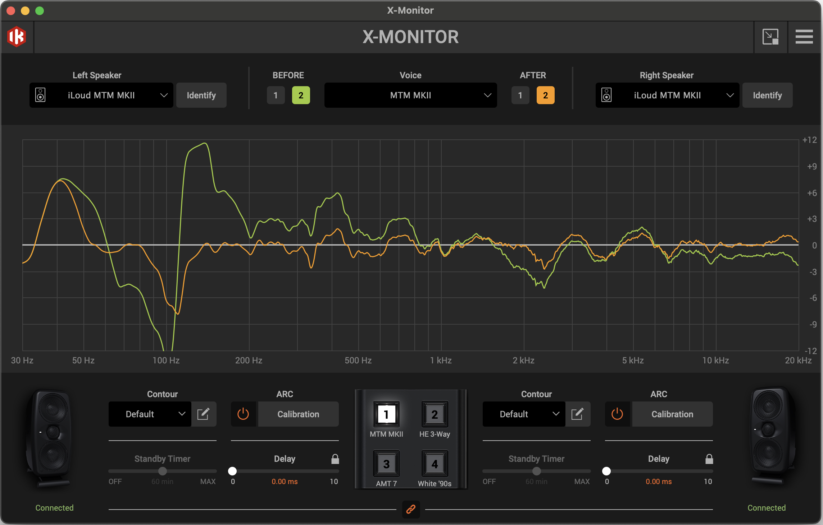The width and height of the screenshot is (823, 525).
Task: Edit the right speaker Contour preset
Action: [578, 414]
